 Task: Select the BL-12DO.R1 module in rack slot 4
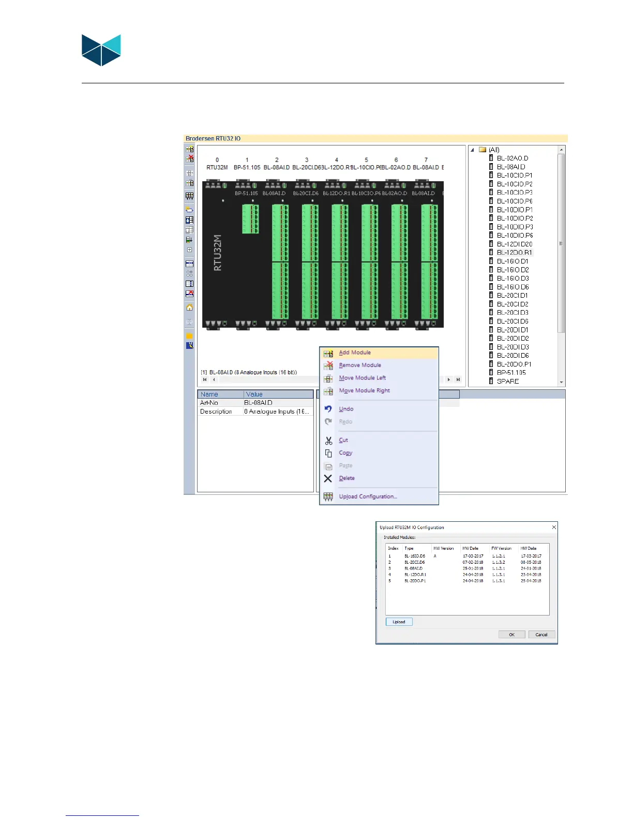pos(336,254)
